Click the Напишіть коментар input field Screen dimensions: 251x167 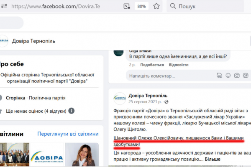pos(188,76)
